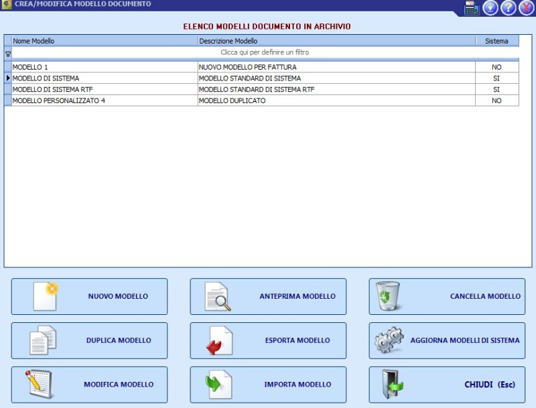Image resolution: width=536 pixels, height=408 pixels.
Task: Click the 'MODELLO DUPLICATO' description cell
Action: 336,100
